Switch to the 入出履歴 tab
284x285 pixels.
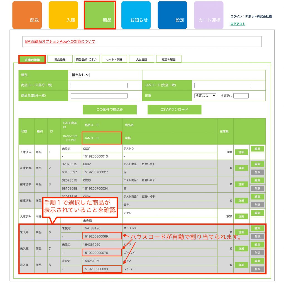coord(141,59)
